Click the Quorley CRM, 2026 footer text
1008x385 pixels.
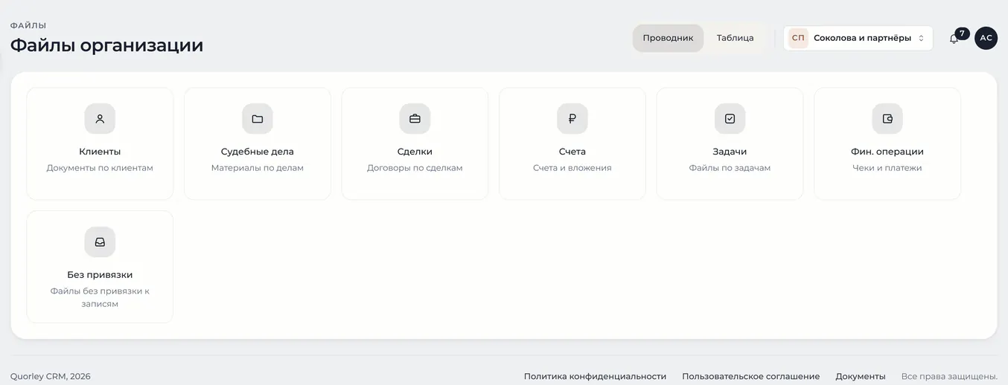(51, 377)
